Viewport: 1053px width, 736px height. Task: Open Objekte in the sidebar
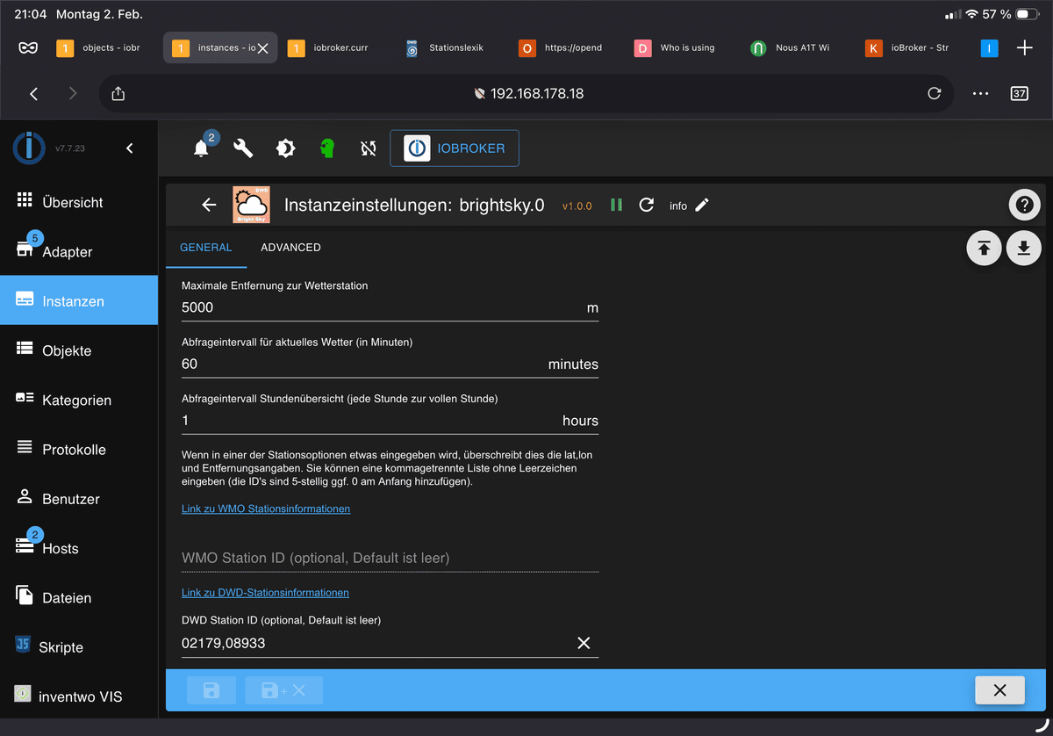79,350
